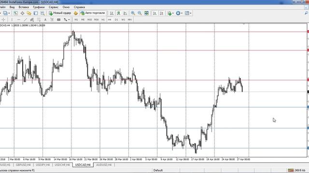
Task: Open the Navigator folder-star icon
Action: pos(29,13)
